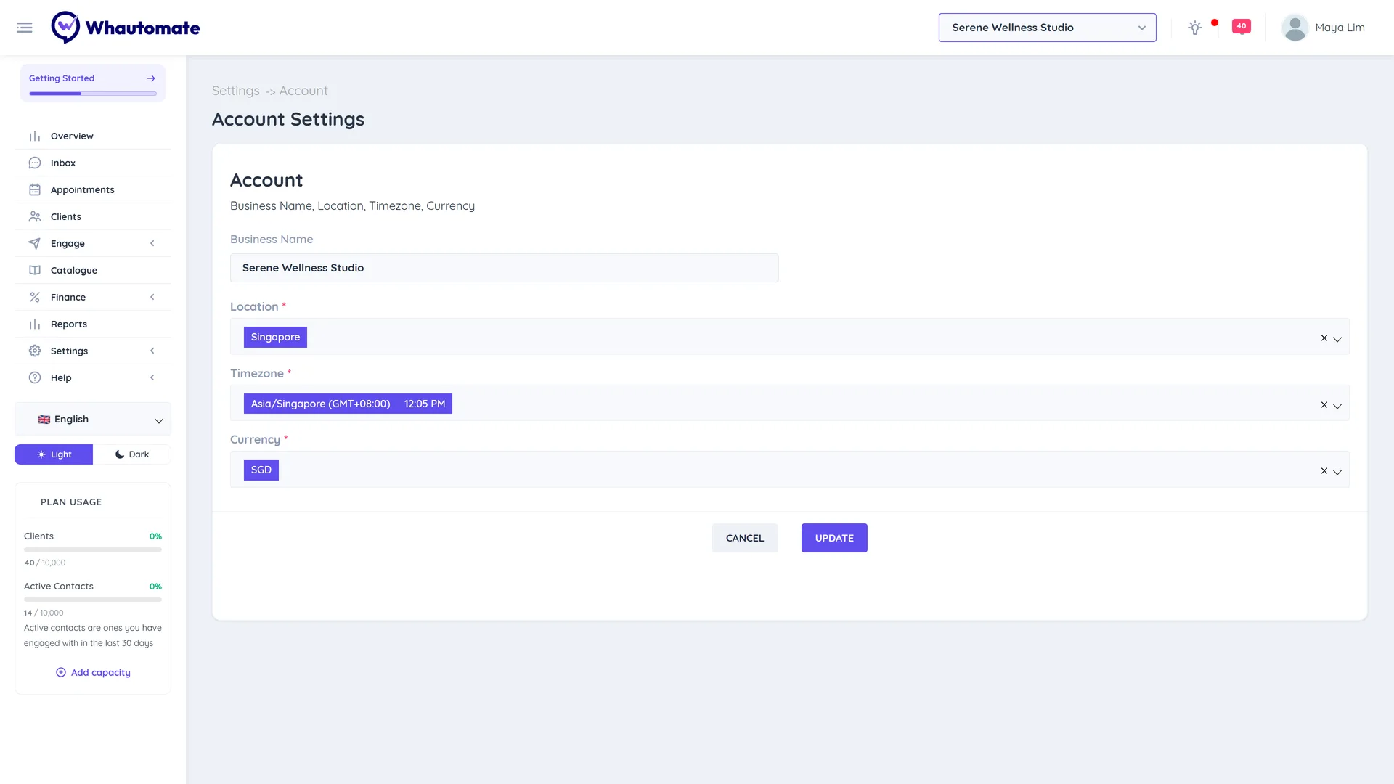Click the Whautomate logo

click(x=126, y=28)
